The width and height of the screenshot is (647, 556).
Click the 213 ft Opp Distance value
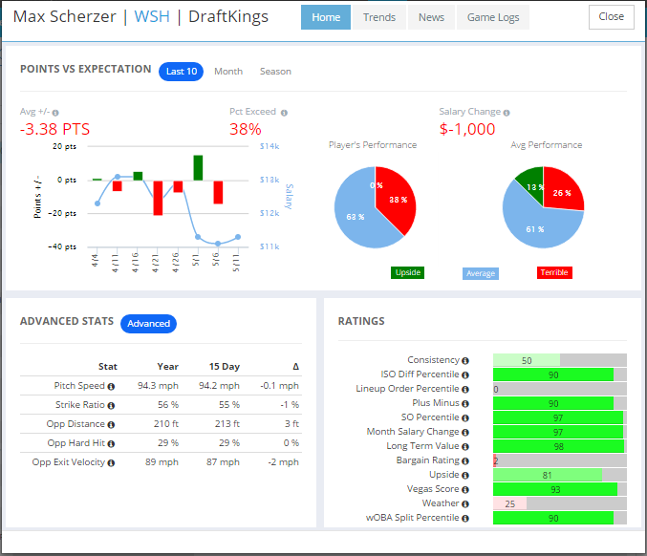(x=226, y=423)
